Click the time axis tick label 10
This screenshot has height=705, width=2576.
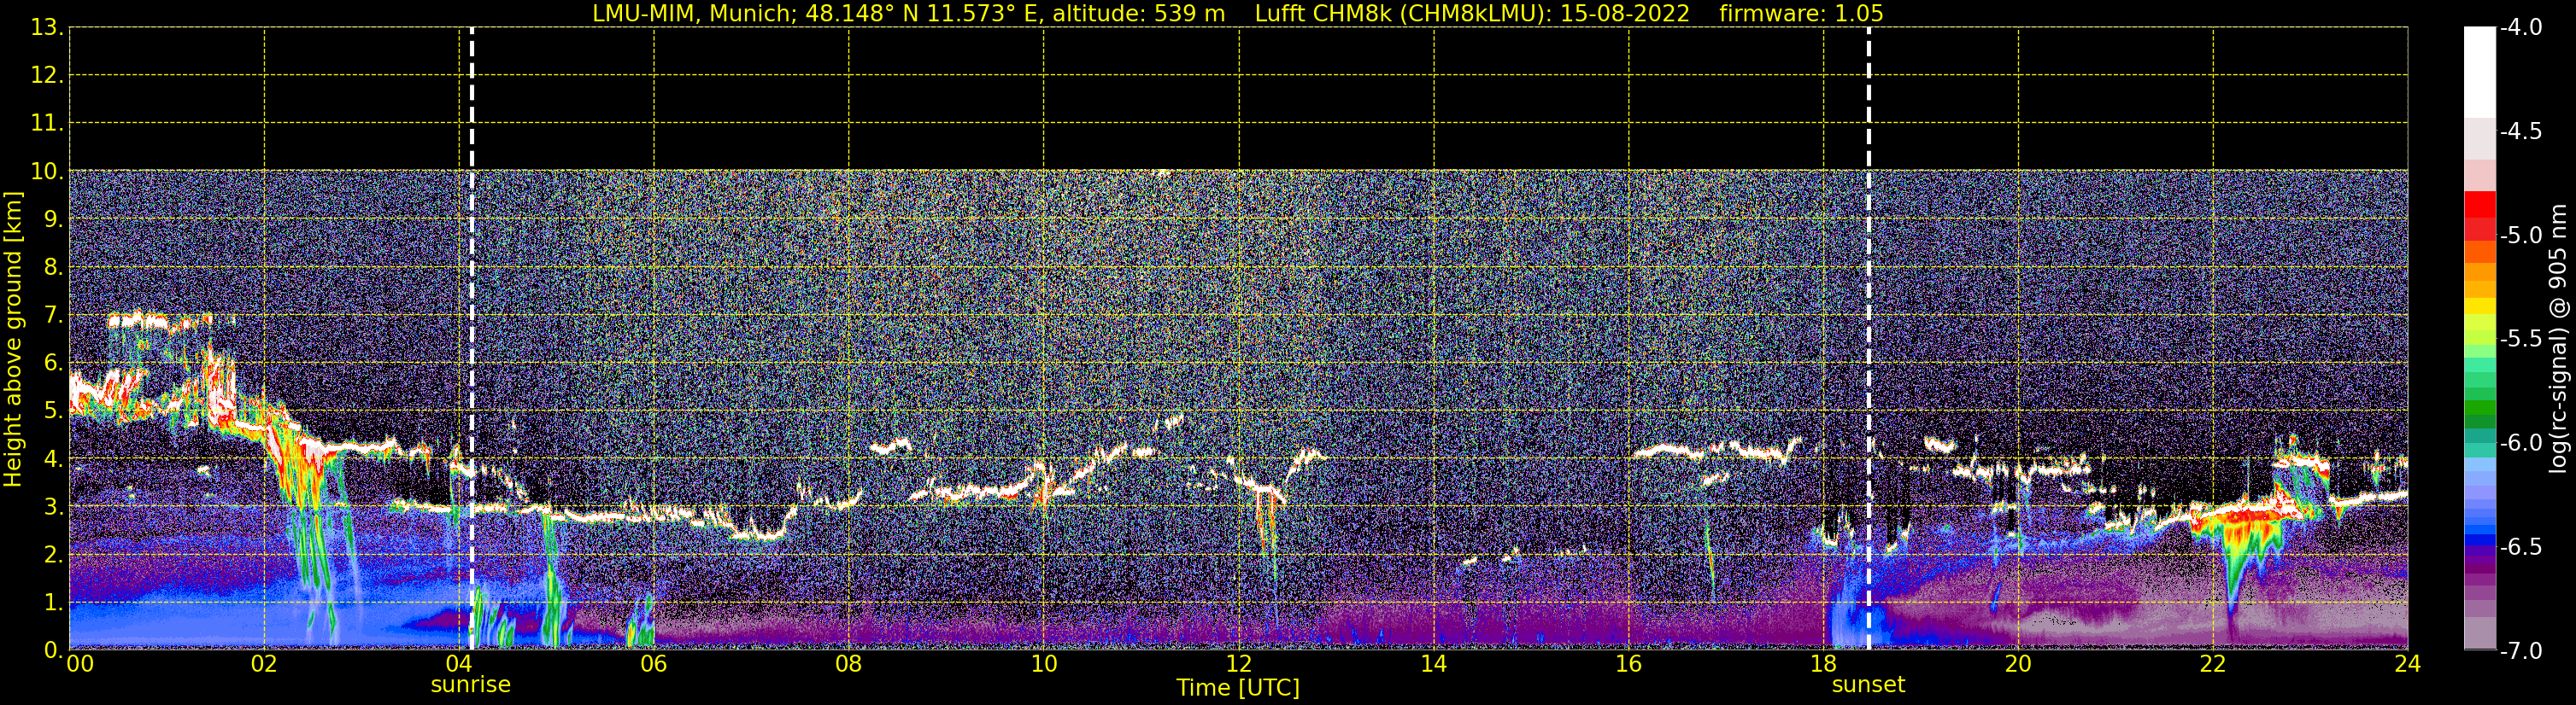[x=1044, y=664]
